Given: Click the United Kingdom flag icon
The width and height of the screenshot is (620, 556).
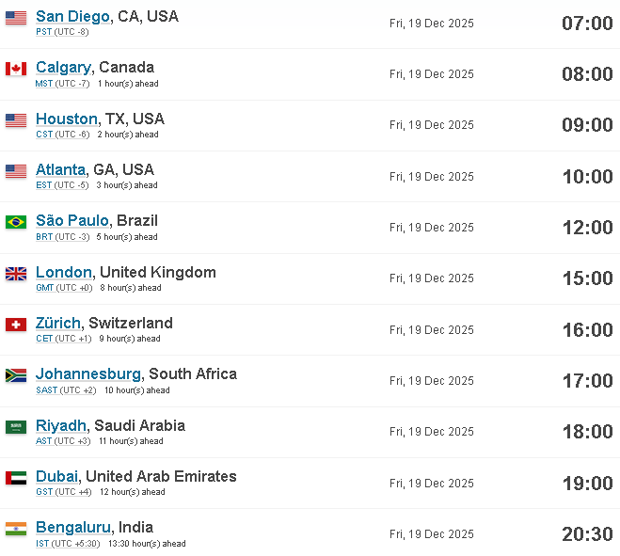Looking at the screenshot, I should pos(16,274).
